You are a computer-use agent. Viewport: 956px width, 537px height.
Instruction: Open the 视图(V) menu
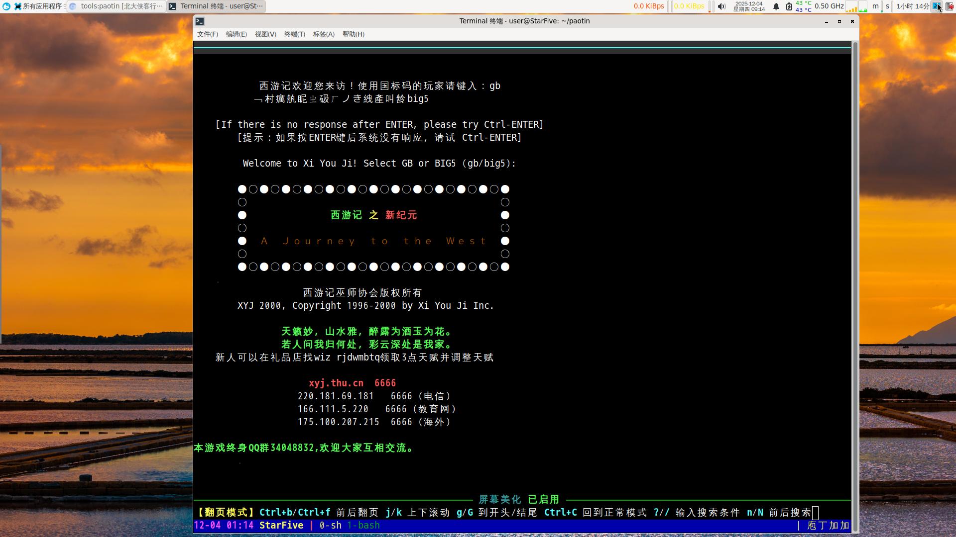(x=265, y=34)
